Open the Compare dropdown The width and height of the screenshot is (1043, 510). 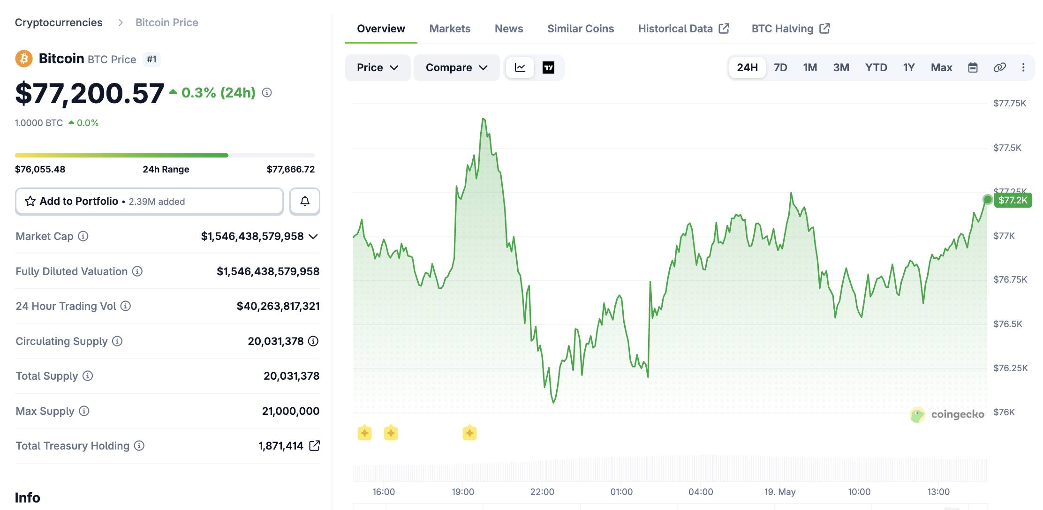[x=457, y=67]
